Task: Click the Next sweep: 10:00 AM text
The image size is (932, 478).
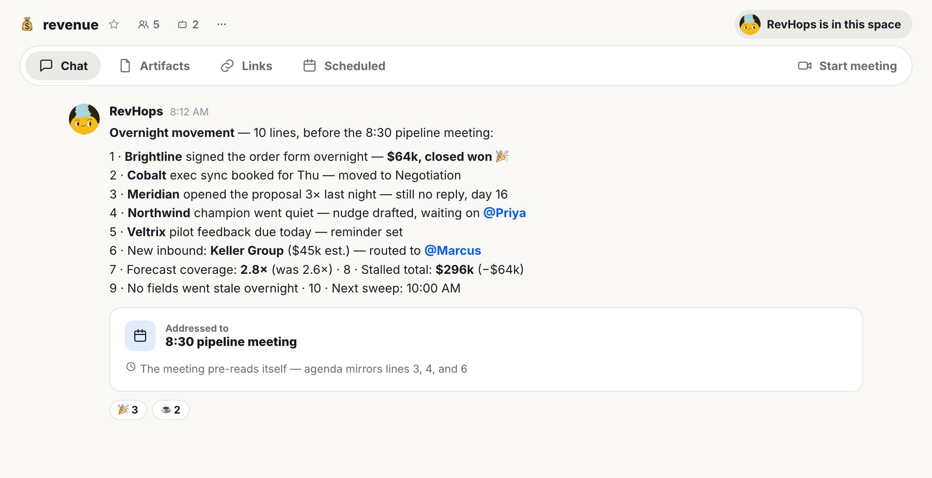Action: (396, 288)
